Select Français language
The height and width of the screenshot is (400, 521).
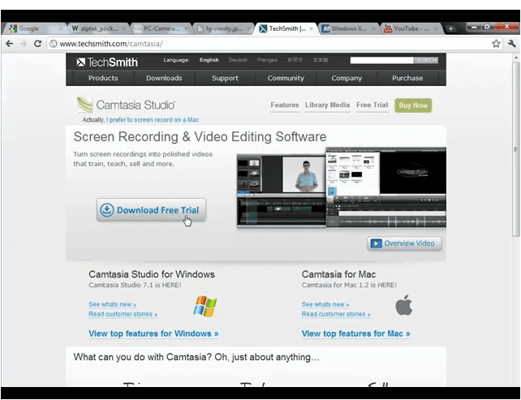[x=268, y=60]
